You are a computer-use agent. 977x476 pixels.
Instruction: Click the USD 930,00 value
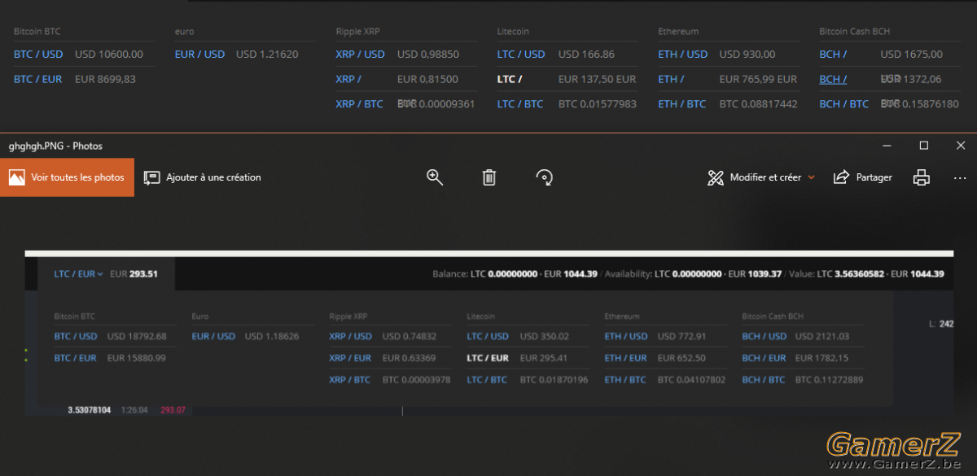[747, 55]
